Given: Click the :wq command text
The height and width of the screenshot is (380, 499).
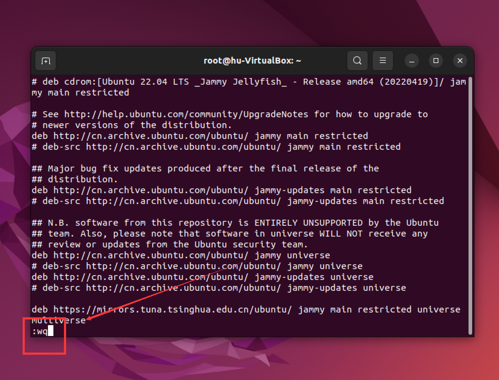Looking at the screenshot, I should (40, 331).
